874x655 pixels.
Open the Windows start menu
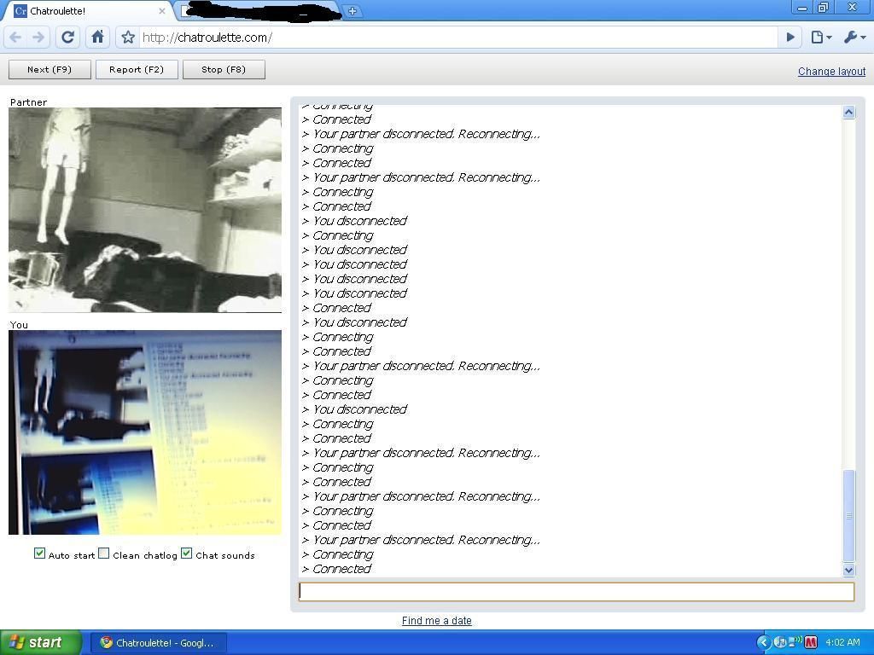(x=40, y=643)
